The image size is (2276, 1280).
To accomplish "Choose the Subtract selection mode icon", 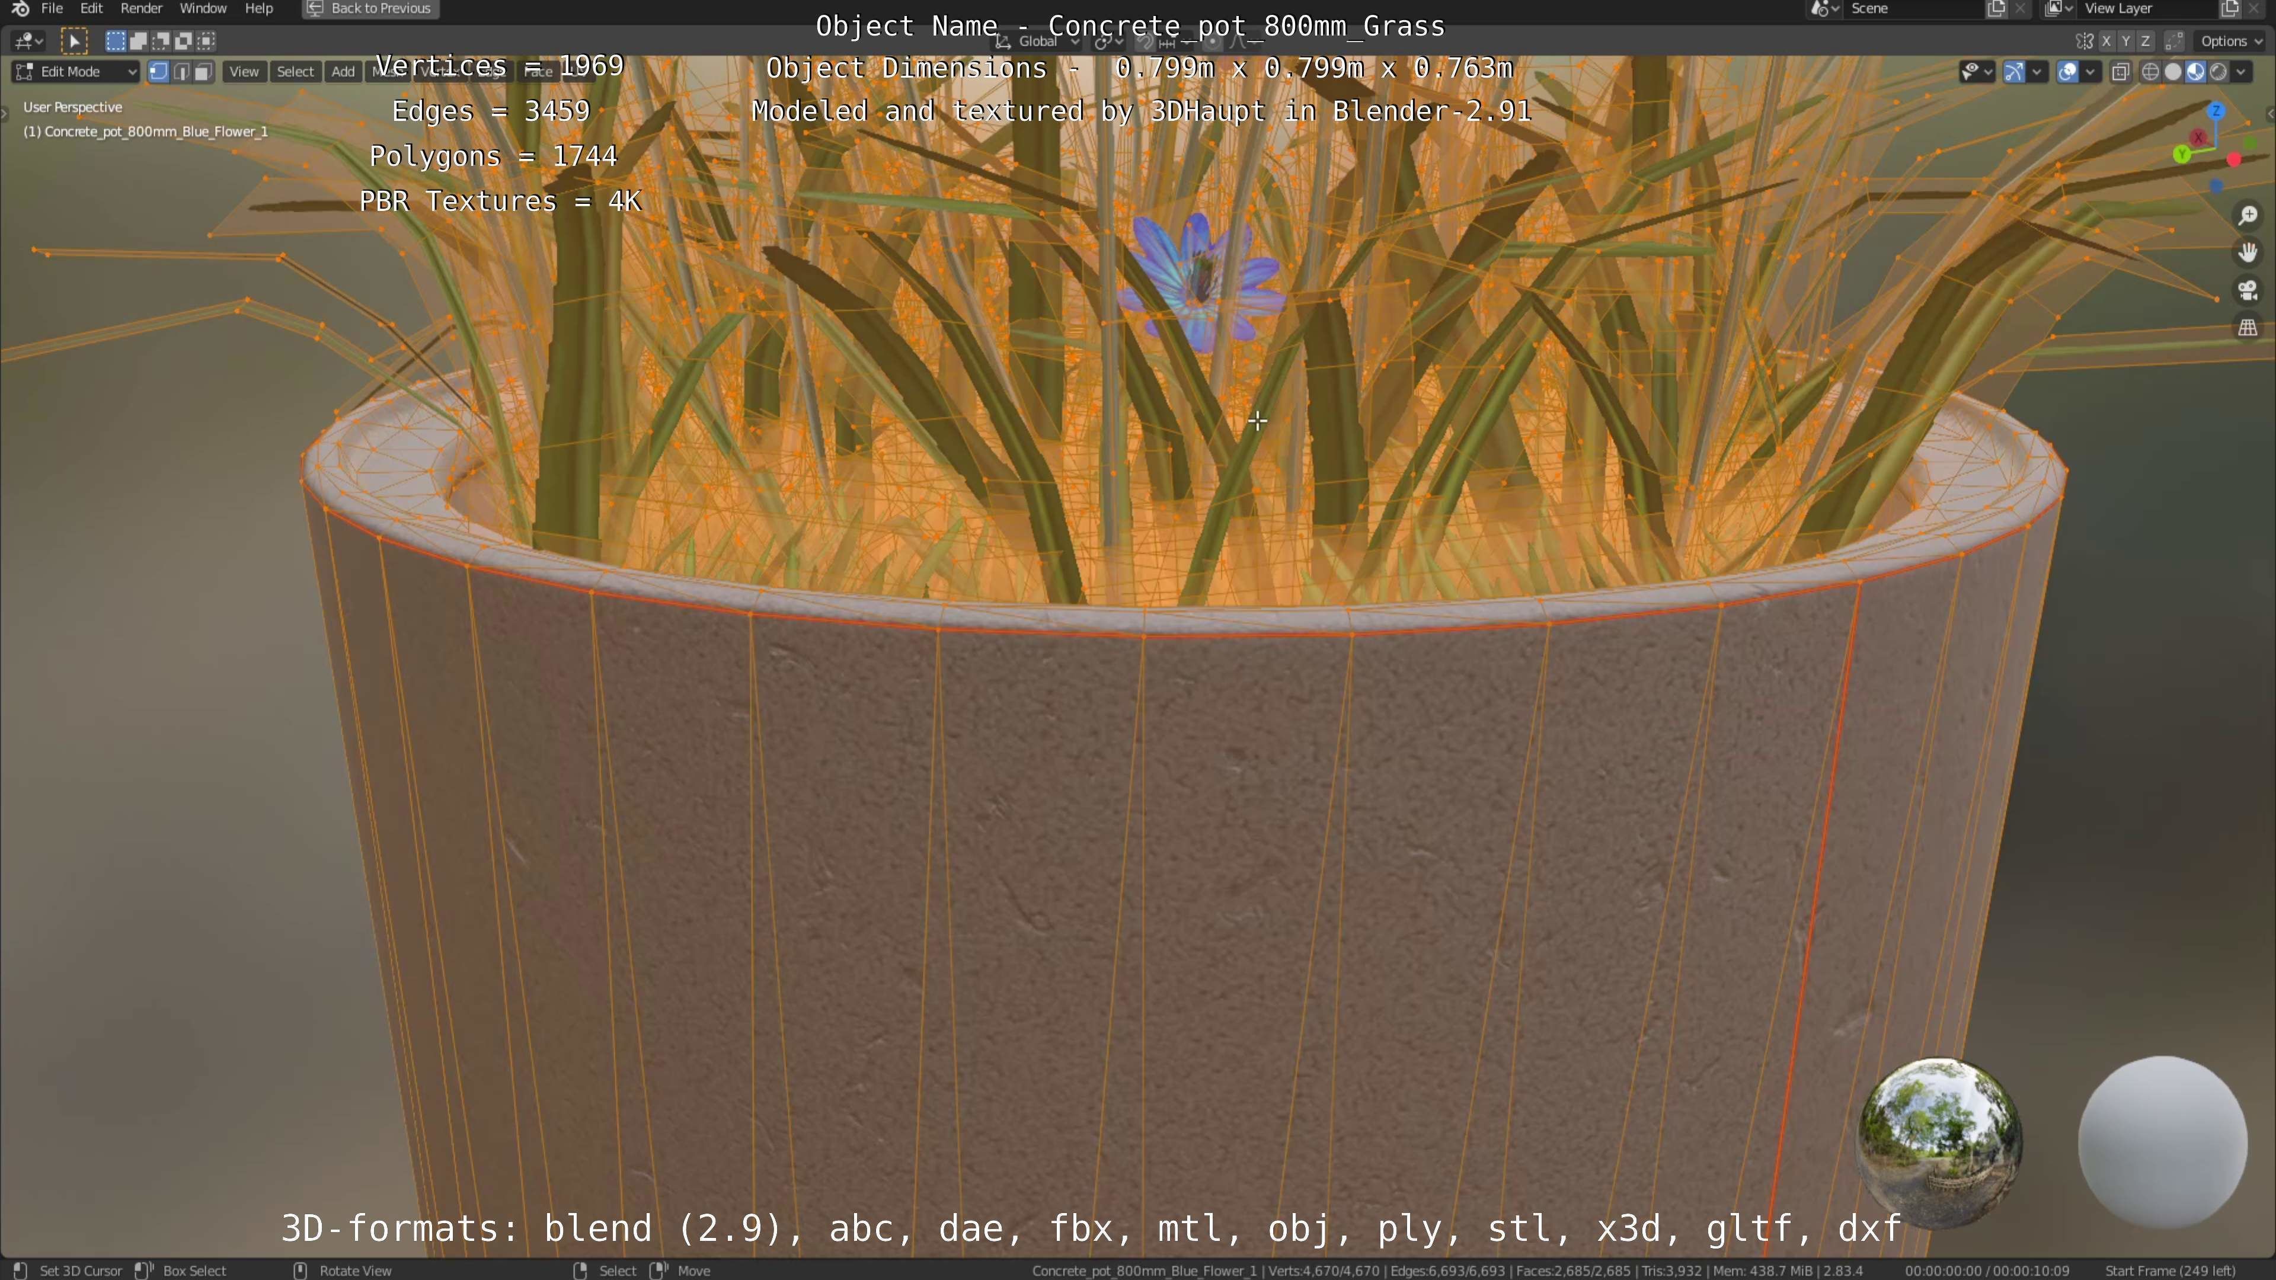I will coord(161,41).
